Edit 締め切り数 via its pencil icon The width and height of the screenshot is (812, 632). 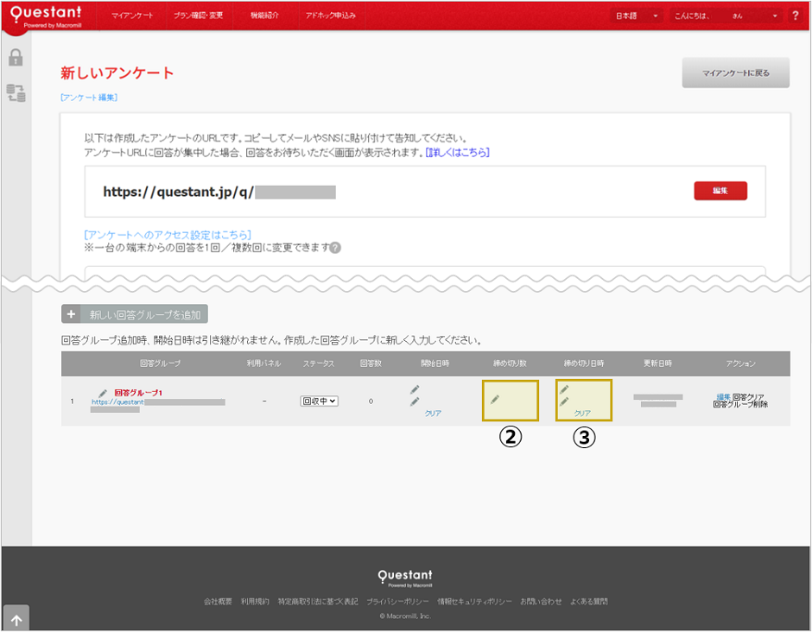point(495,399)
